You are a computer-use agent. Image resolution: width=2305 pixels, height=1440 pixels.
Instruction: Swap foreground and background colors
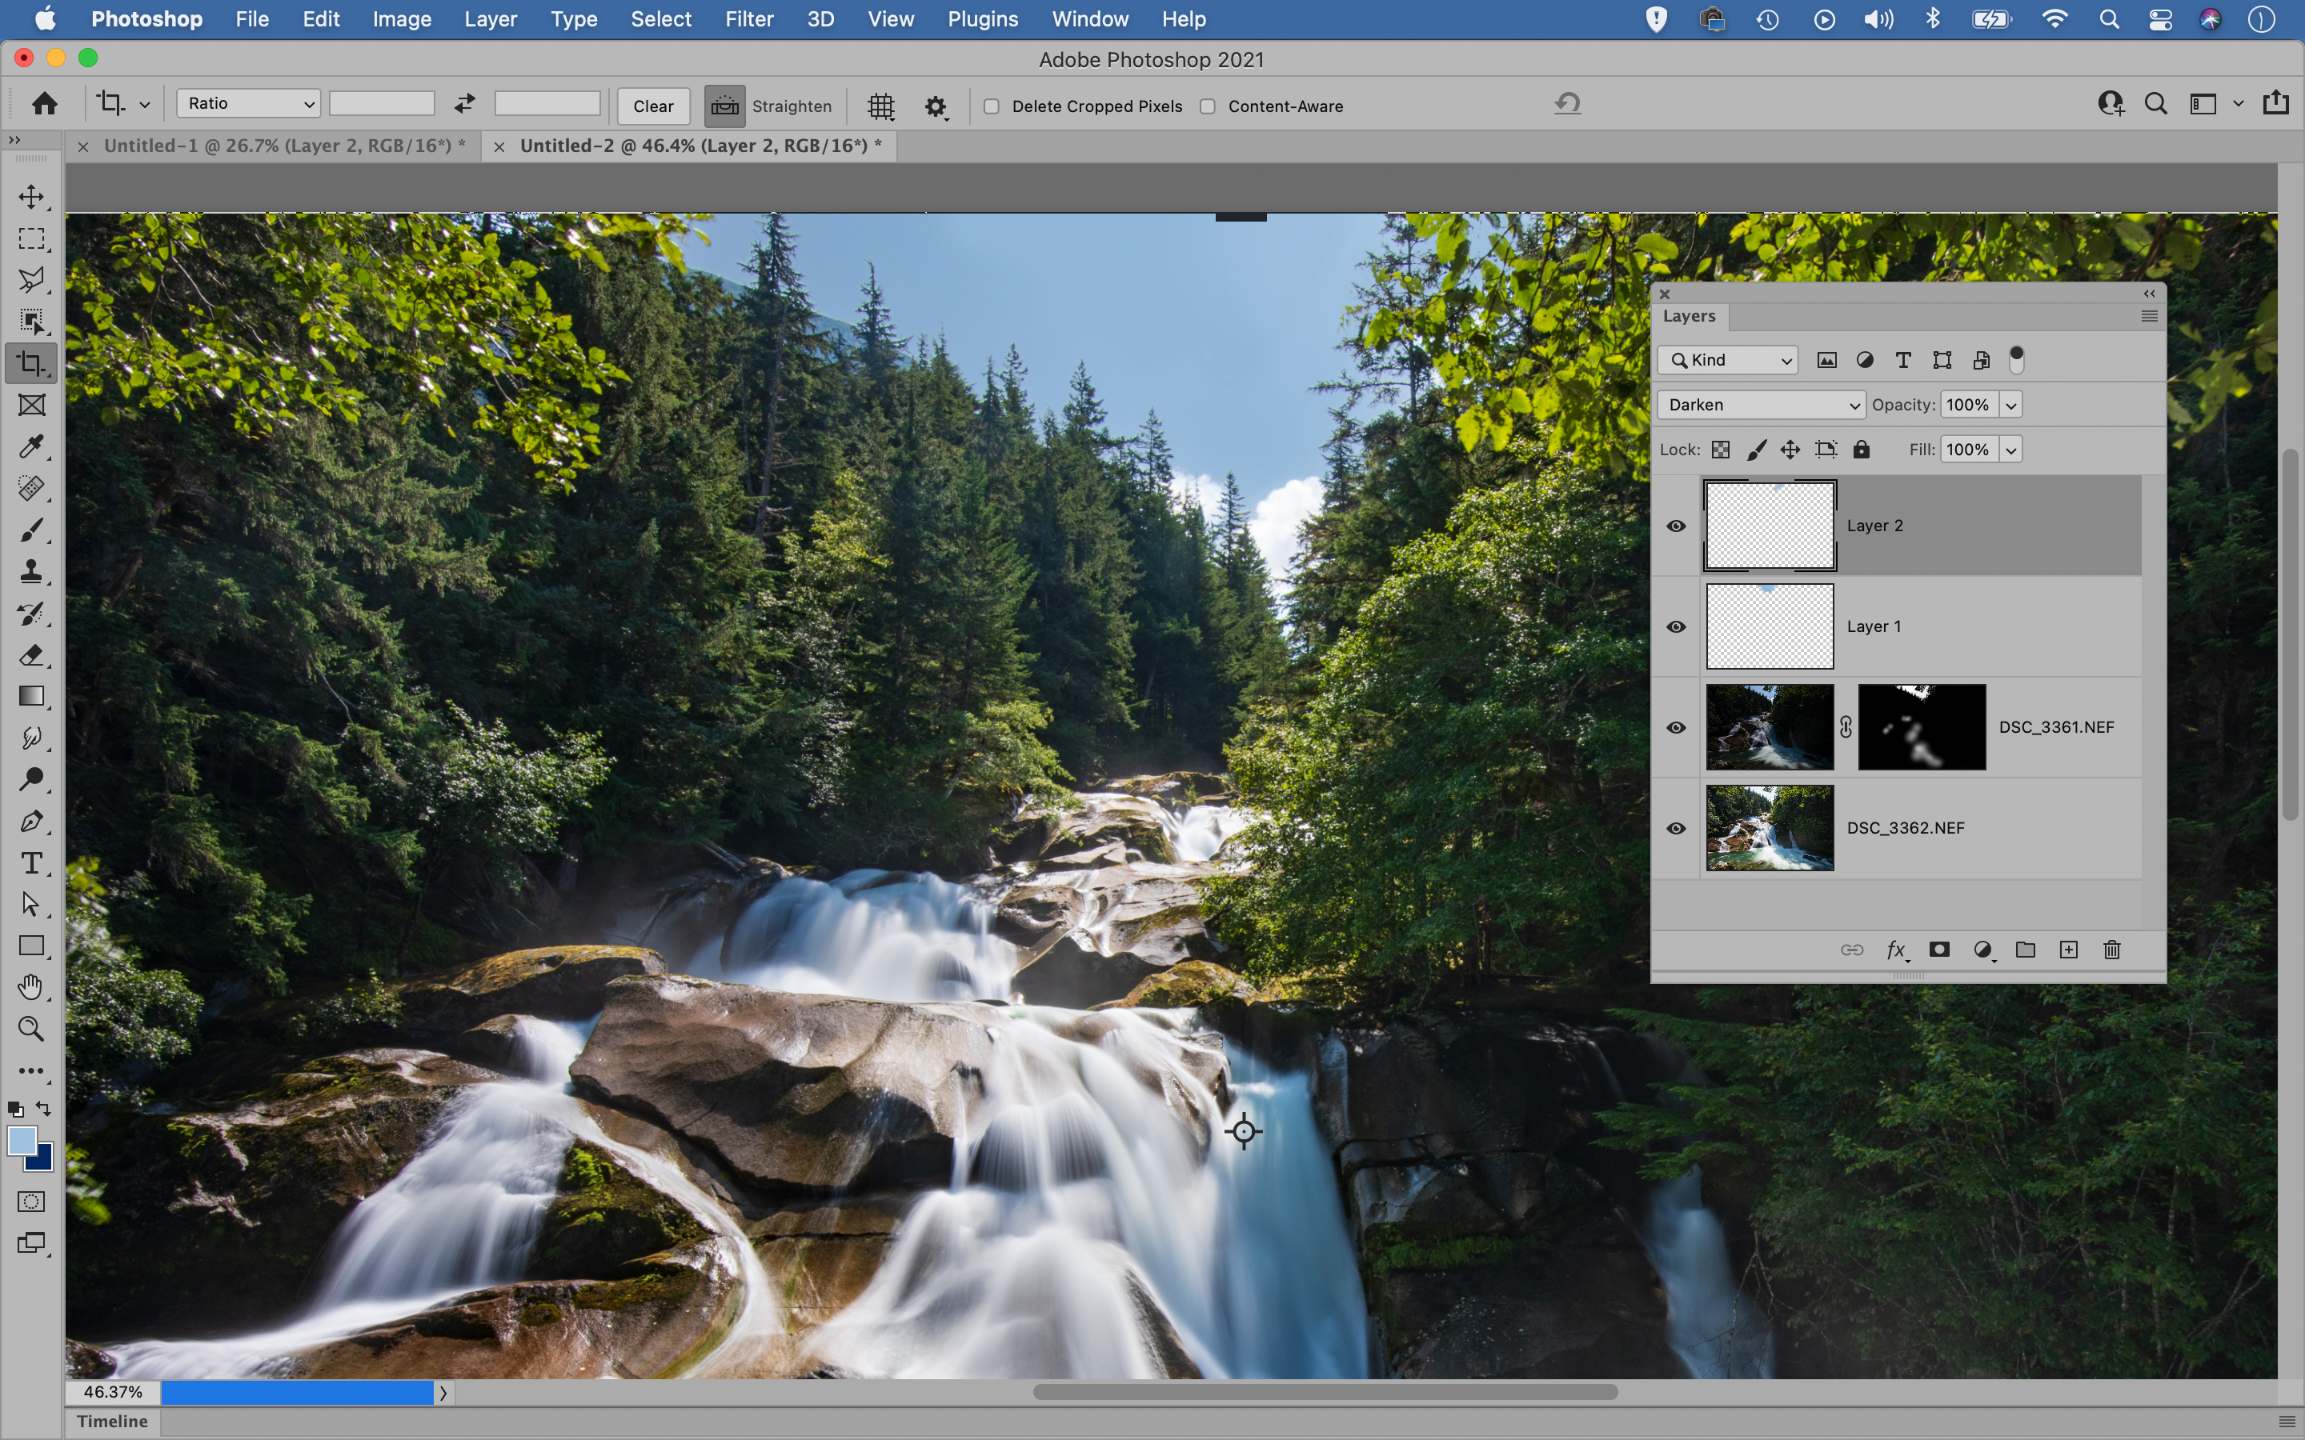click(44, 1109)
